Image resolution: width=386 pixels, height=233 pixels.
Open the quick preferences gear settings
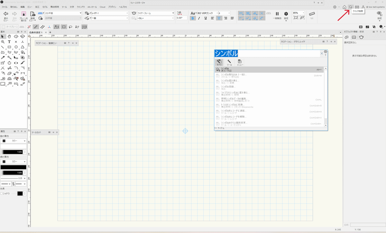335,7
